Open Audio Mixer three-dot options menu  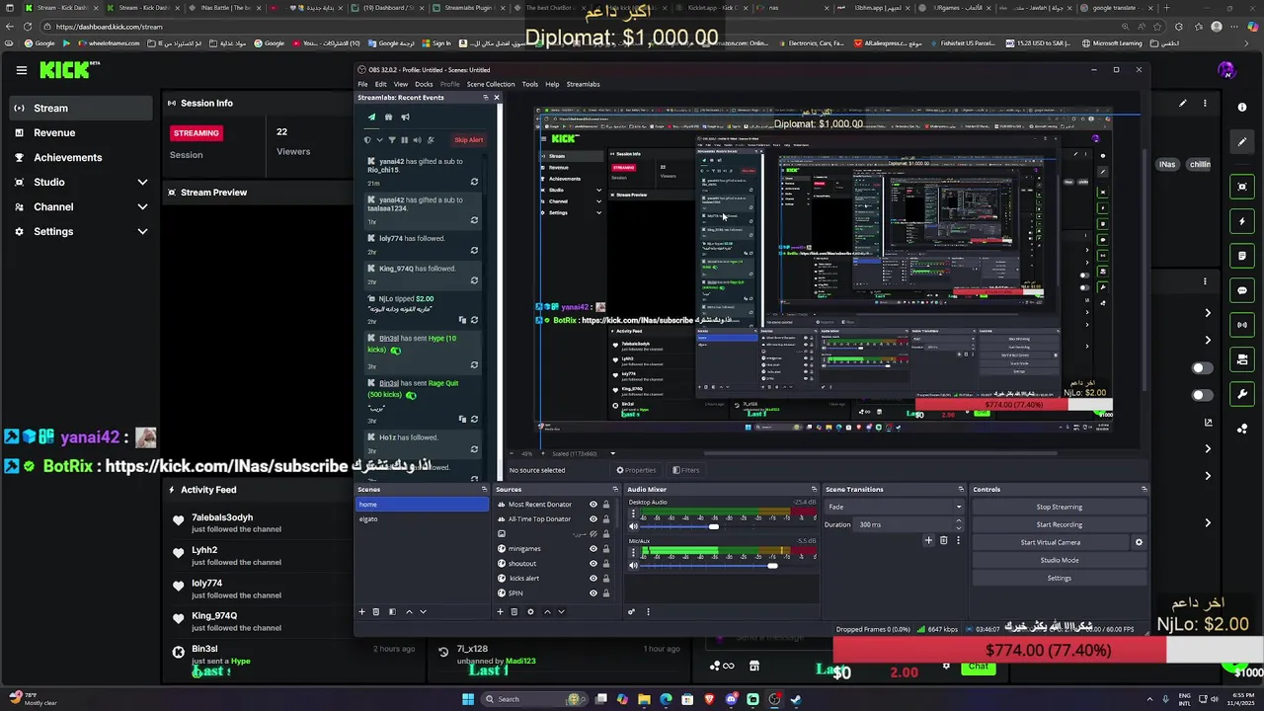click(x=648, y=611)
